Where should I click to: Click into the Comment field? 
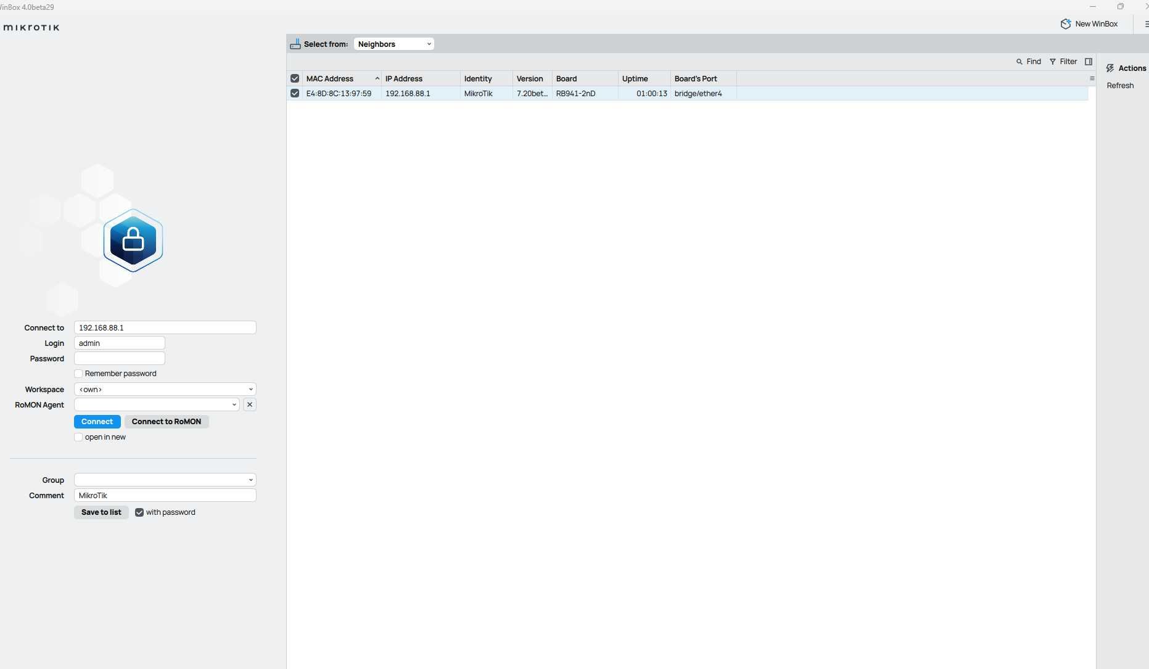tap(165, 495)
